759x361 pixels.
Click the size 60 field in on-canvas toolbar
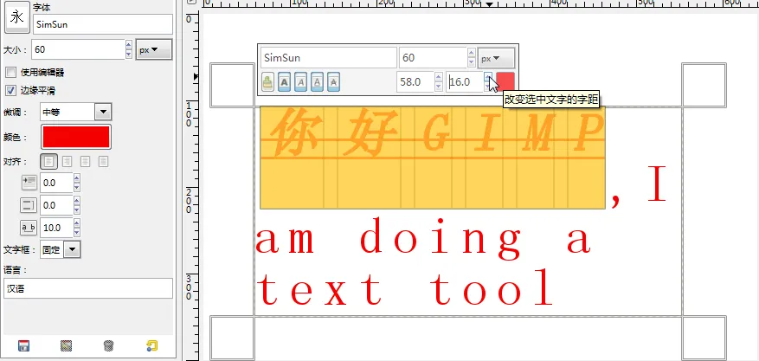(x=434, y=58)
